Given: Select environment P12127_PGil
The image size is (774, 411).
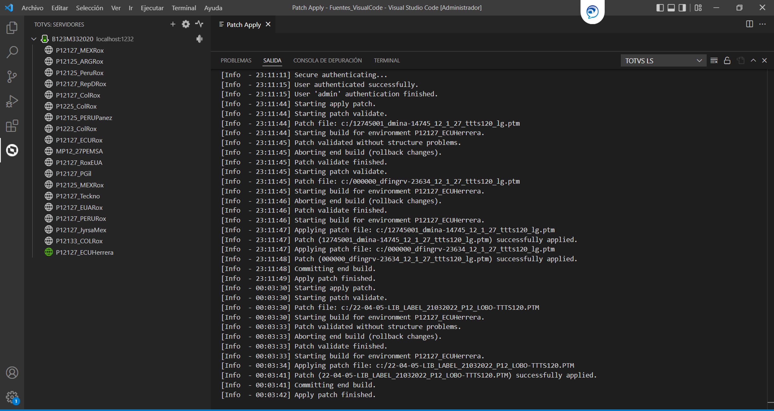Looking at the screenshot, I should click(74, 174).
